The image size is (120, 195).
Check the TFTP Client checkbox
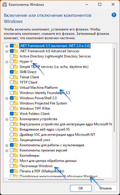pyautogui.click(x=12, y=82)
